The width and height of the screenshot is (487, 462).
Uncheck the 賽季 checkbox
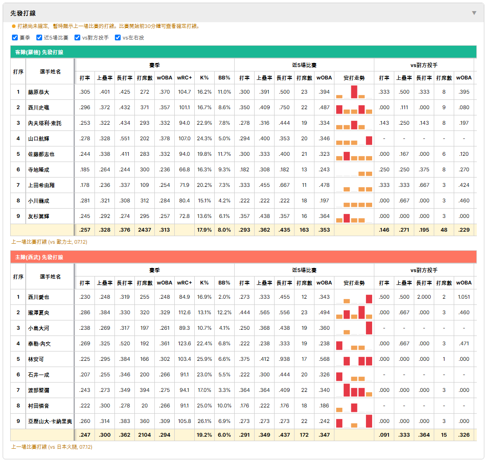click(x=15, y=38)
